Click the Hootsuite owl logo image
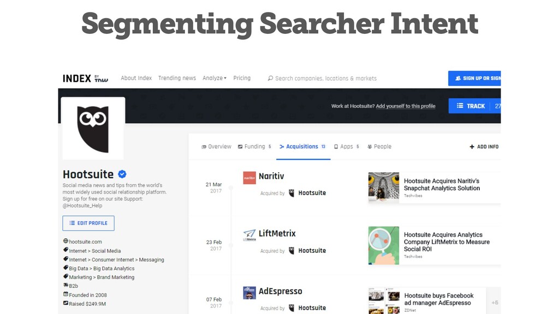559x314 pixels. pos(93,129)
